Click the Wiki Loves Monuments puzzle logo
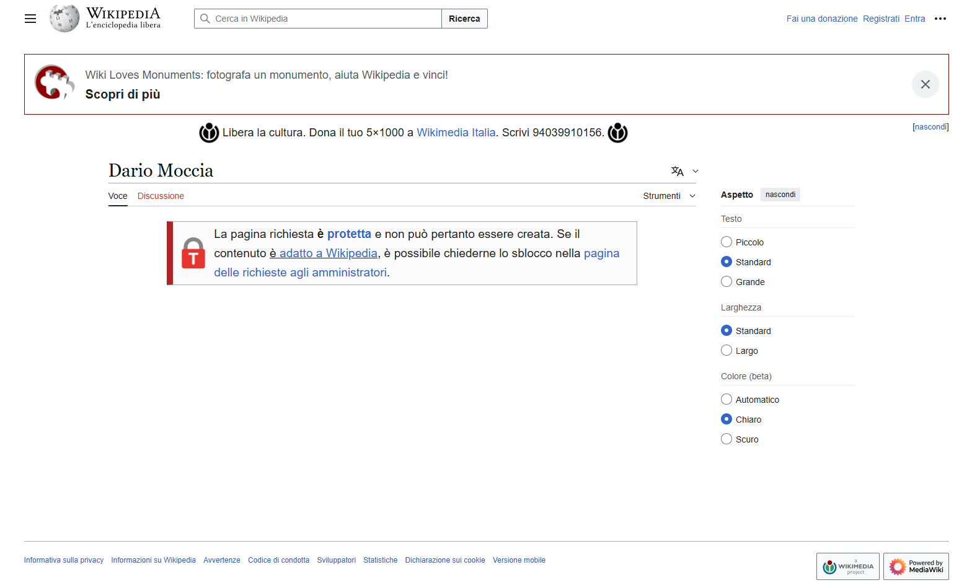 pos(54,82)
